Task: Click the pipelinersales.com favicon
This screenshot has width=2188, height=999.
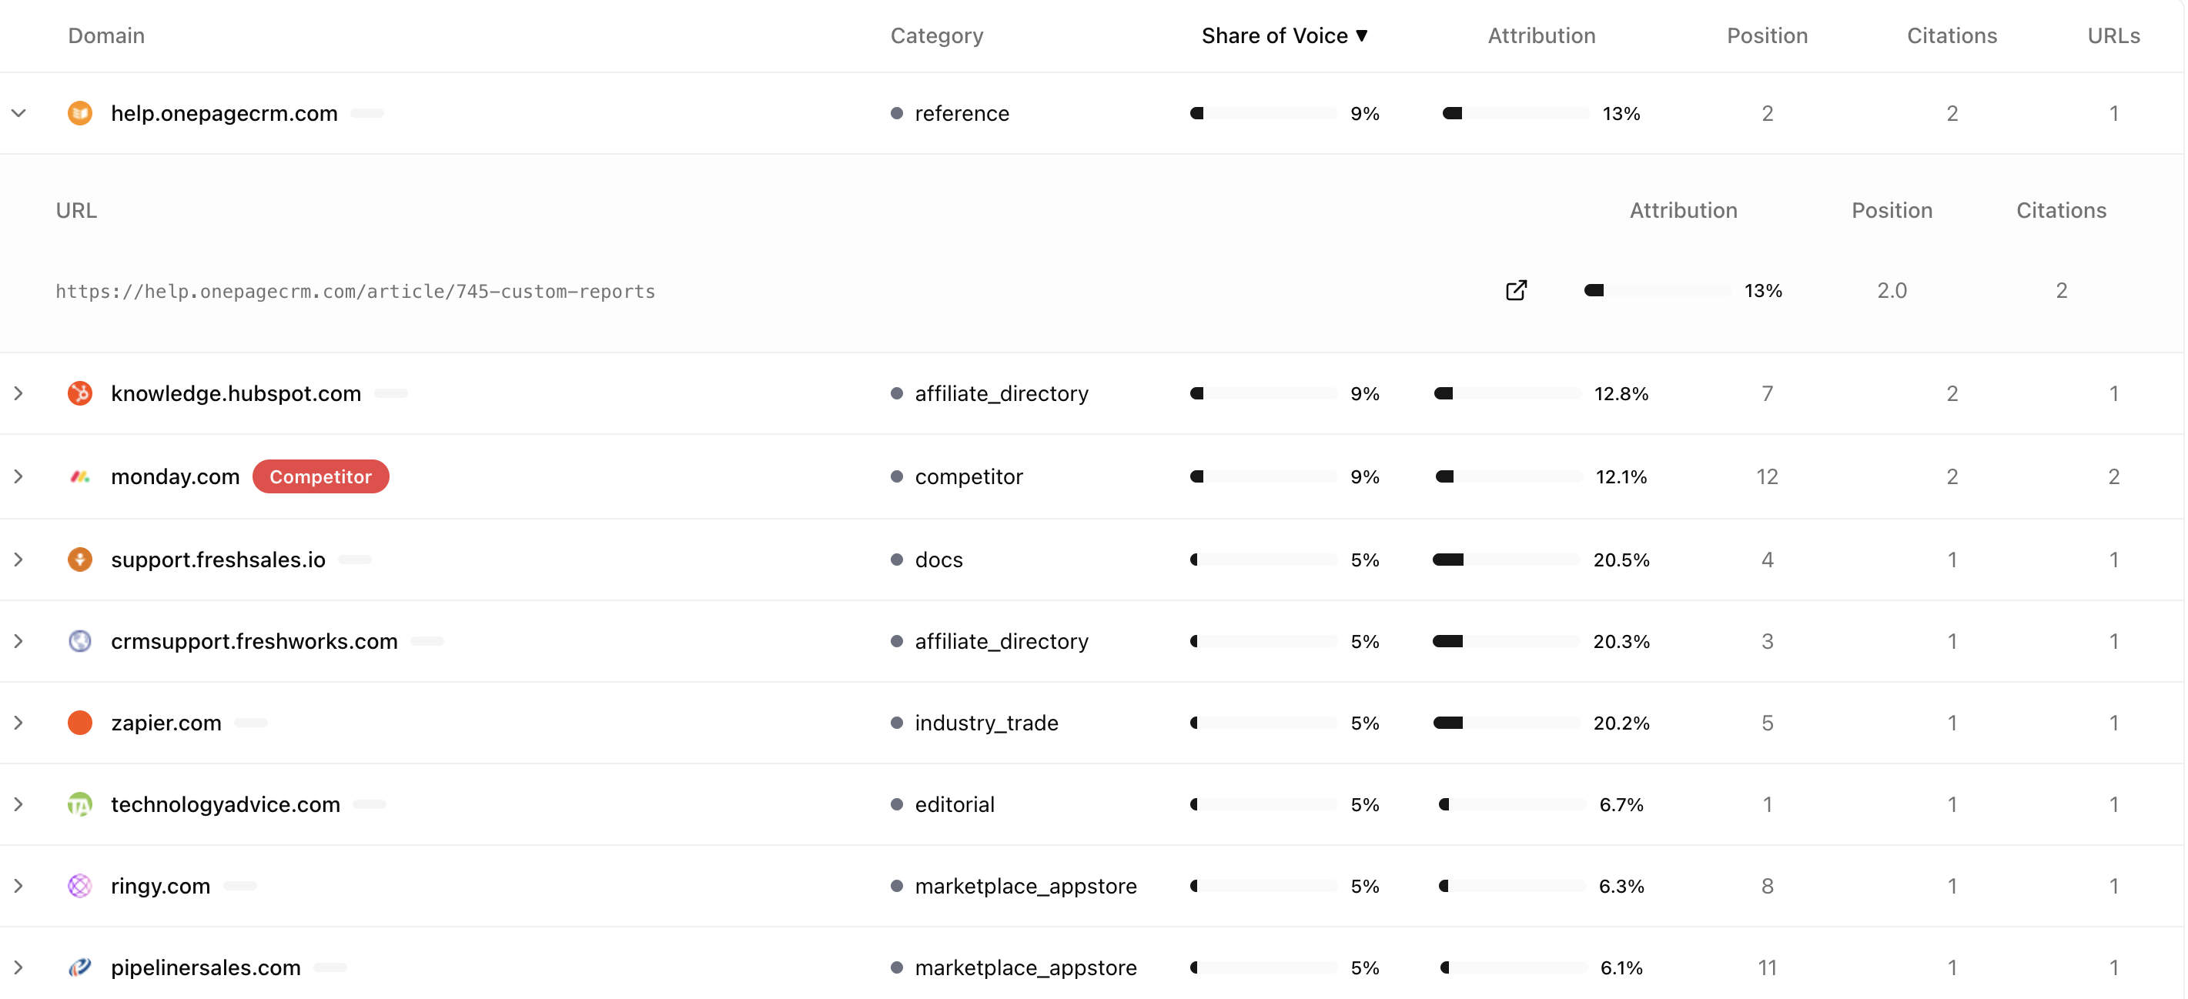Action: [80, 967]
